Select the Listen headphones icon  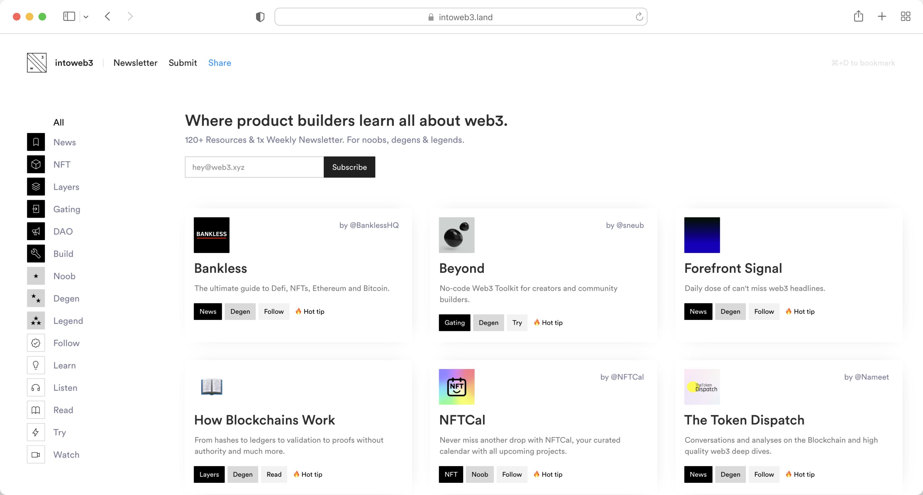pyautogui.click(x=36, y=388)
